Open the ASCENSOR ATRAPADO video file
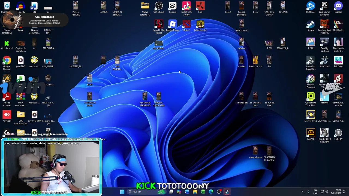 [145, 100]
